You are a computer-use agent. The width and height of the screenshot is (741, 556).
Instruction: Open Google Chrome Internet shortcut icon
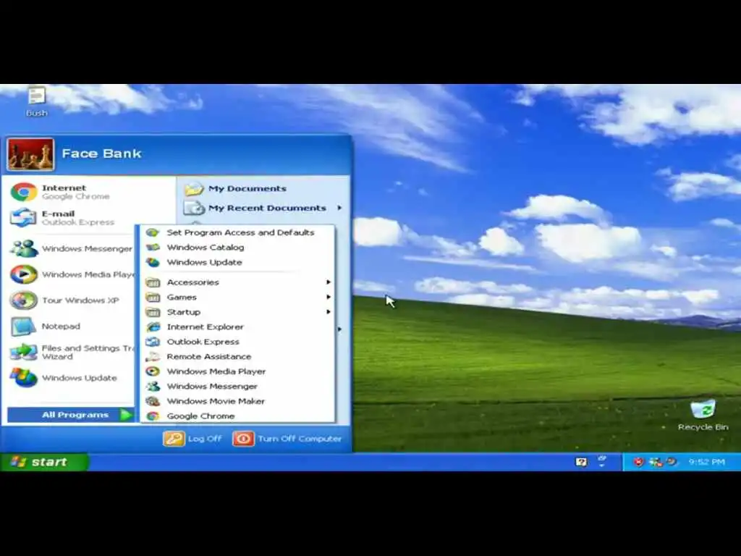[x=24, y=192]
